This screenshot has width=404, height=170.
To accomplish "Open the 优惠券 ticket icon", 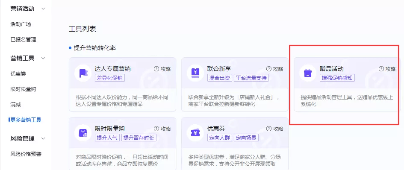I will coord(195,133).
